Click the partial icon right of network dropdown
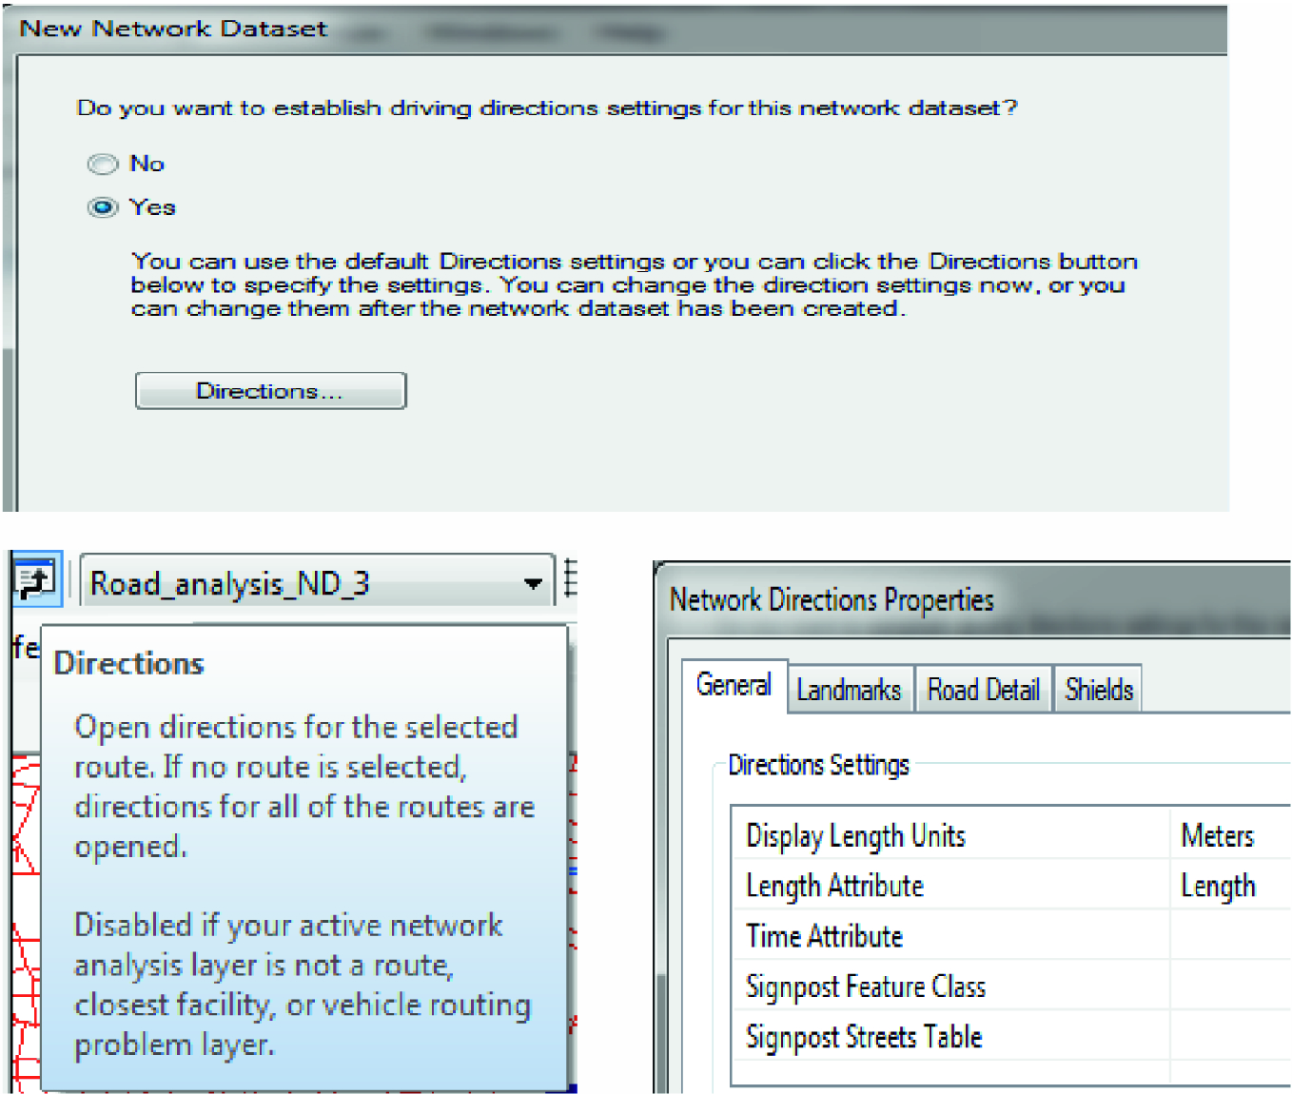The width and height of the screenshot is (1292, 1094). coord(570,578)
